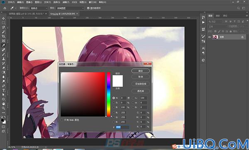Open the Edit Toolbar three-dots button
This screenshot has height=150, width=249.
[x=3, y=113]
